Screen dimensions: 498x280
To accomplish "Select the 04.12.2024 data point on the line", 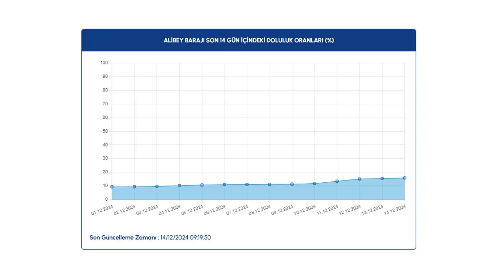I will (x=180, y=186).
